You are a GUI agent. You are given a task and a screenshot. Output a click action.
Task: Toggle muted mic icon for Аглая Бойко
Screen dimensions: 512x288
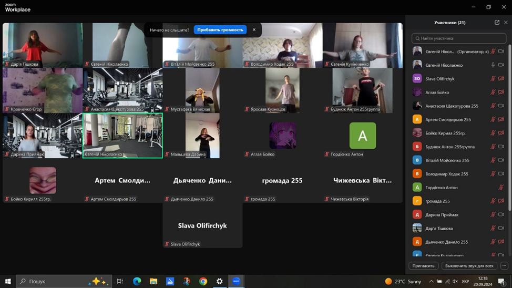pos(493,92)
